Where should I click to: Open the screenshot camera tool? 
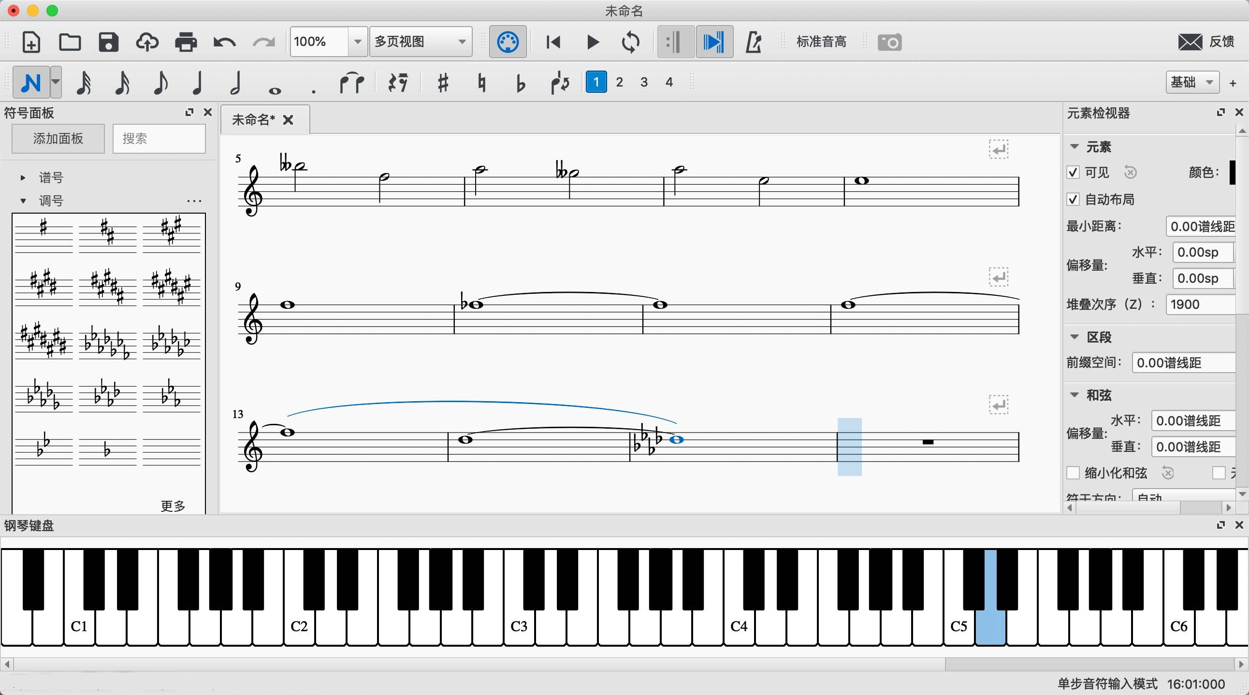[890, 42]
